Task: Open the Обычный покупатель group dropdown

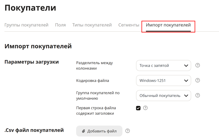Action: pyautogui.click(x=163, y=96)
